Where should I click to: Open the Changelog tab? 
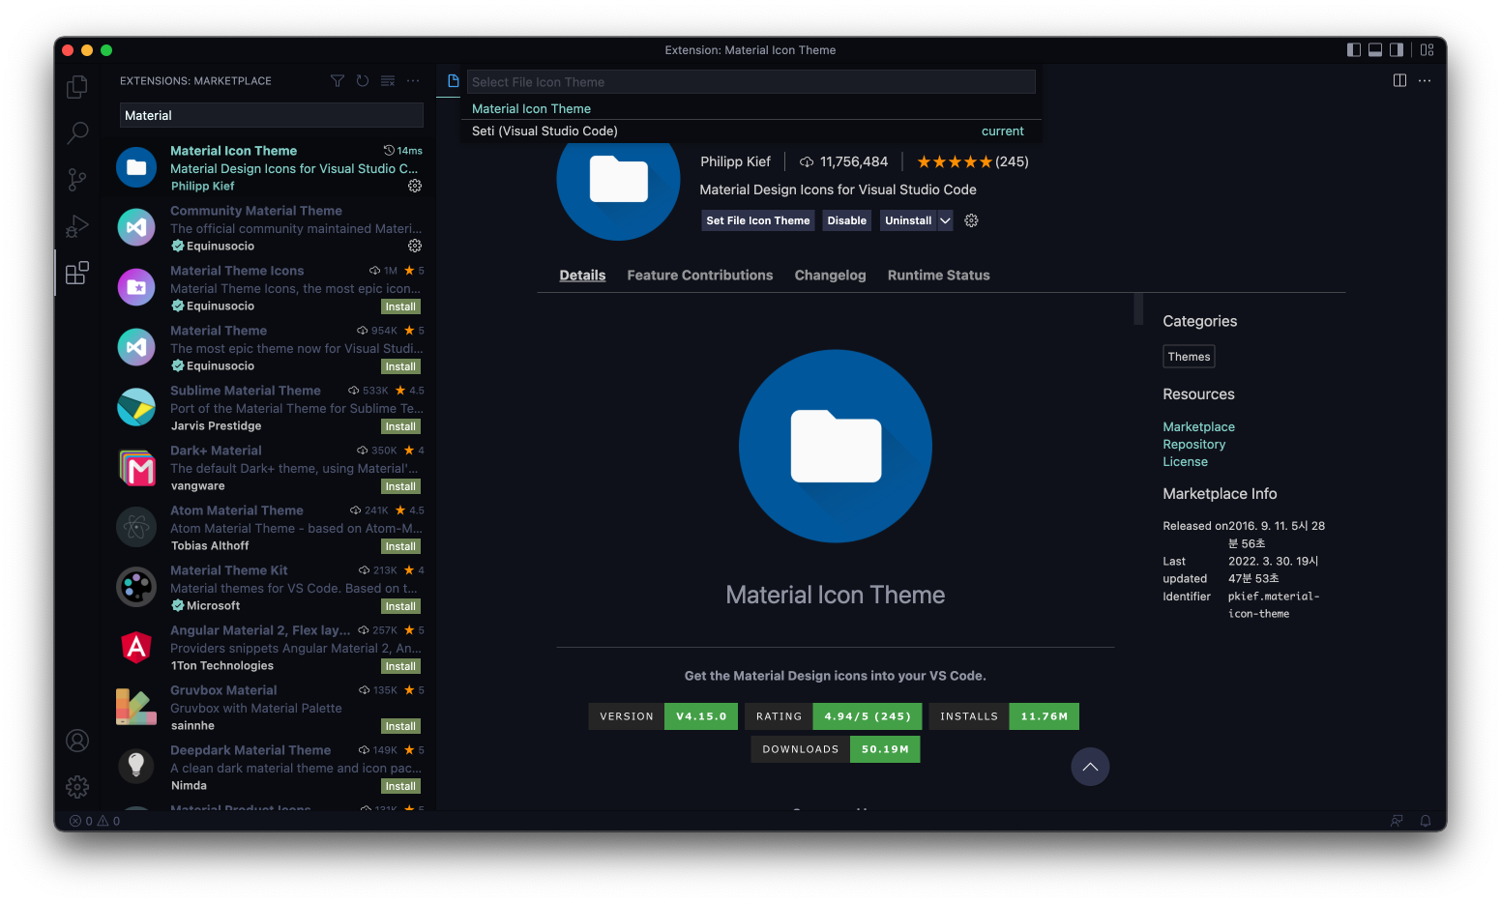830,276
